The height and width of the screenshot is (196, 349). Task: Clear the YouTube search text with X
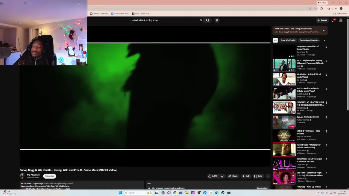201,20
